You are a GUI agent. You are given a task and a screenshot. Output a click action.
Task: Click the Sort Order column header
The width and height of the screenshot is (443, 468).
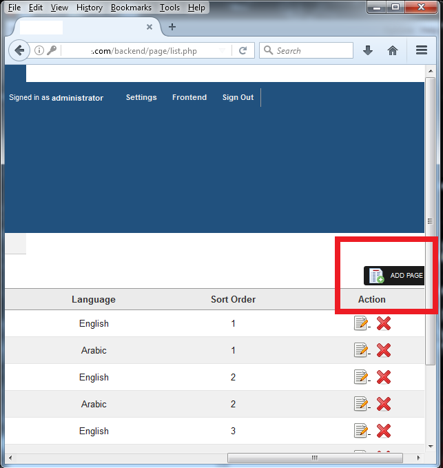pyautogui.click(x=233, y=299)
